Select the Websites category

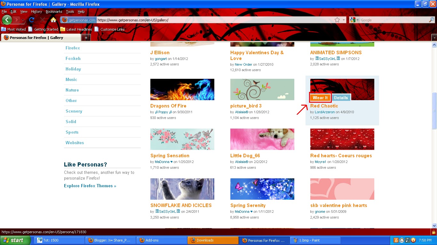click(x=75, y=143)
